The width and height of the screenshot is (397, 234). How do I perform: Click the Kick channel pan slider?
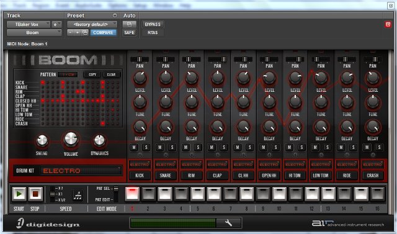pos(140,59)
